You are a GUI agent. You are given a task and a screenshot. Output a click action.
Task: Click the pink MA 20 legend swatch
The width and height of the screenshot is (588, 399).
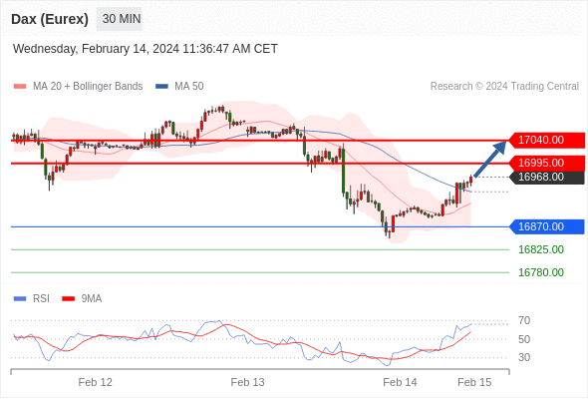[x=20, y=87]
